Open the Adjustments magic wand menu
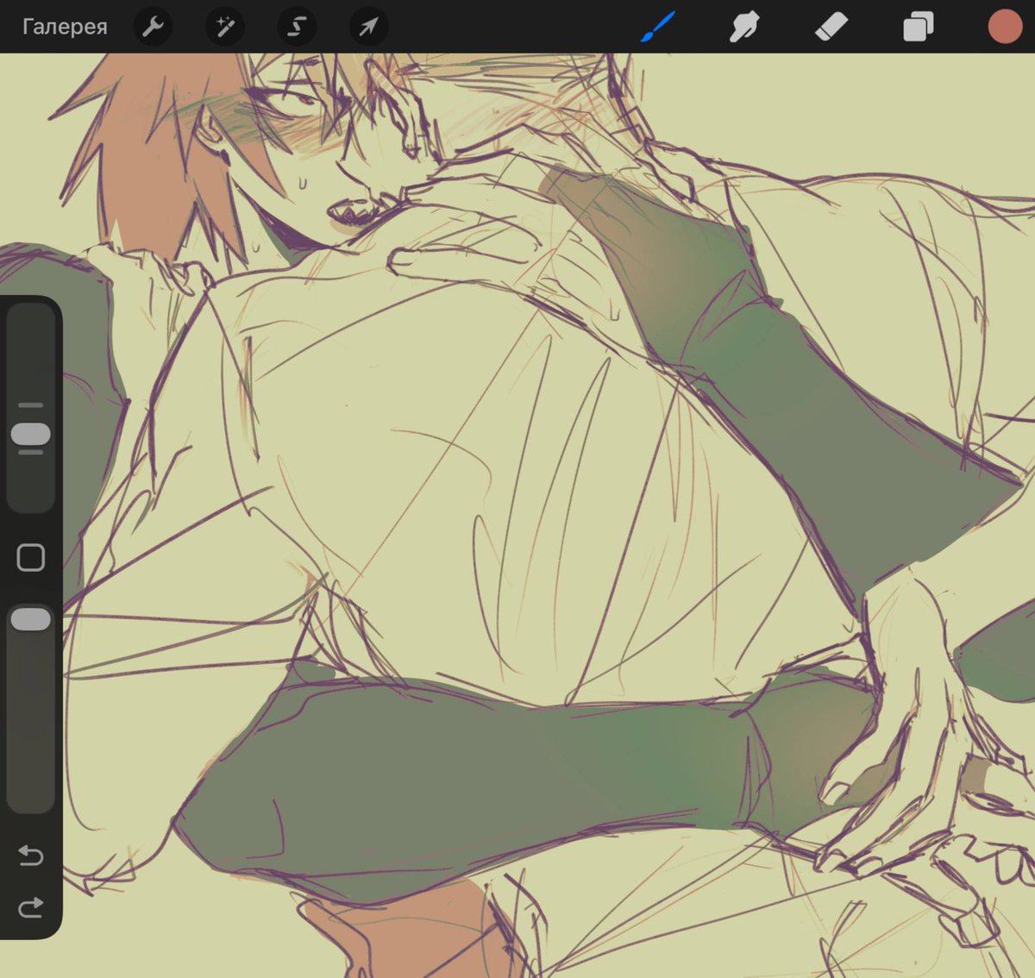Viewport: 1035px width, 978px height. [225, 27]
